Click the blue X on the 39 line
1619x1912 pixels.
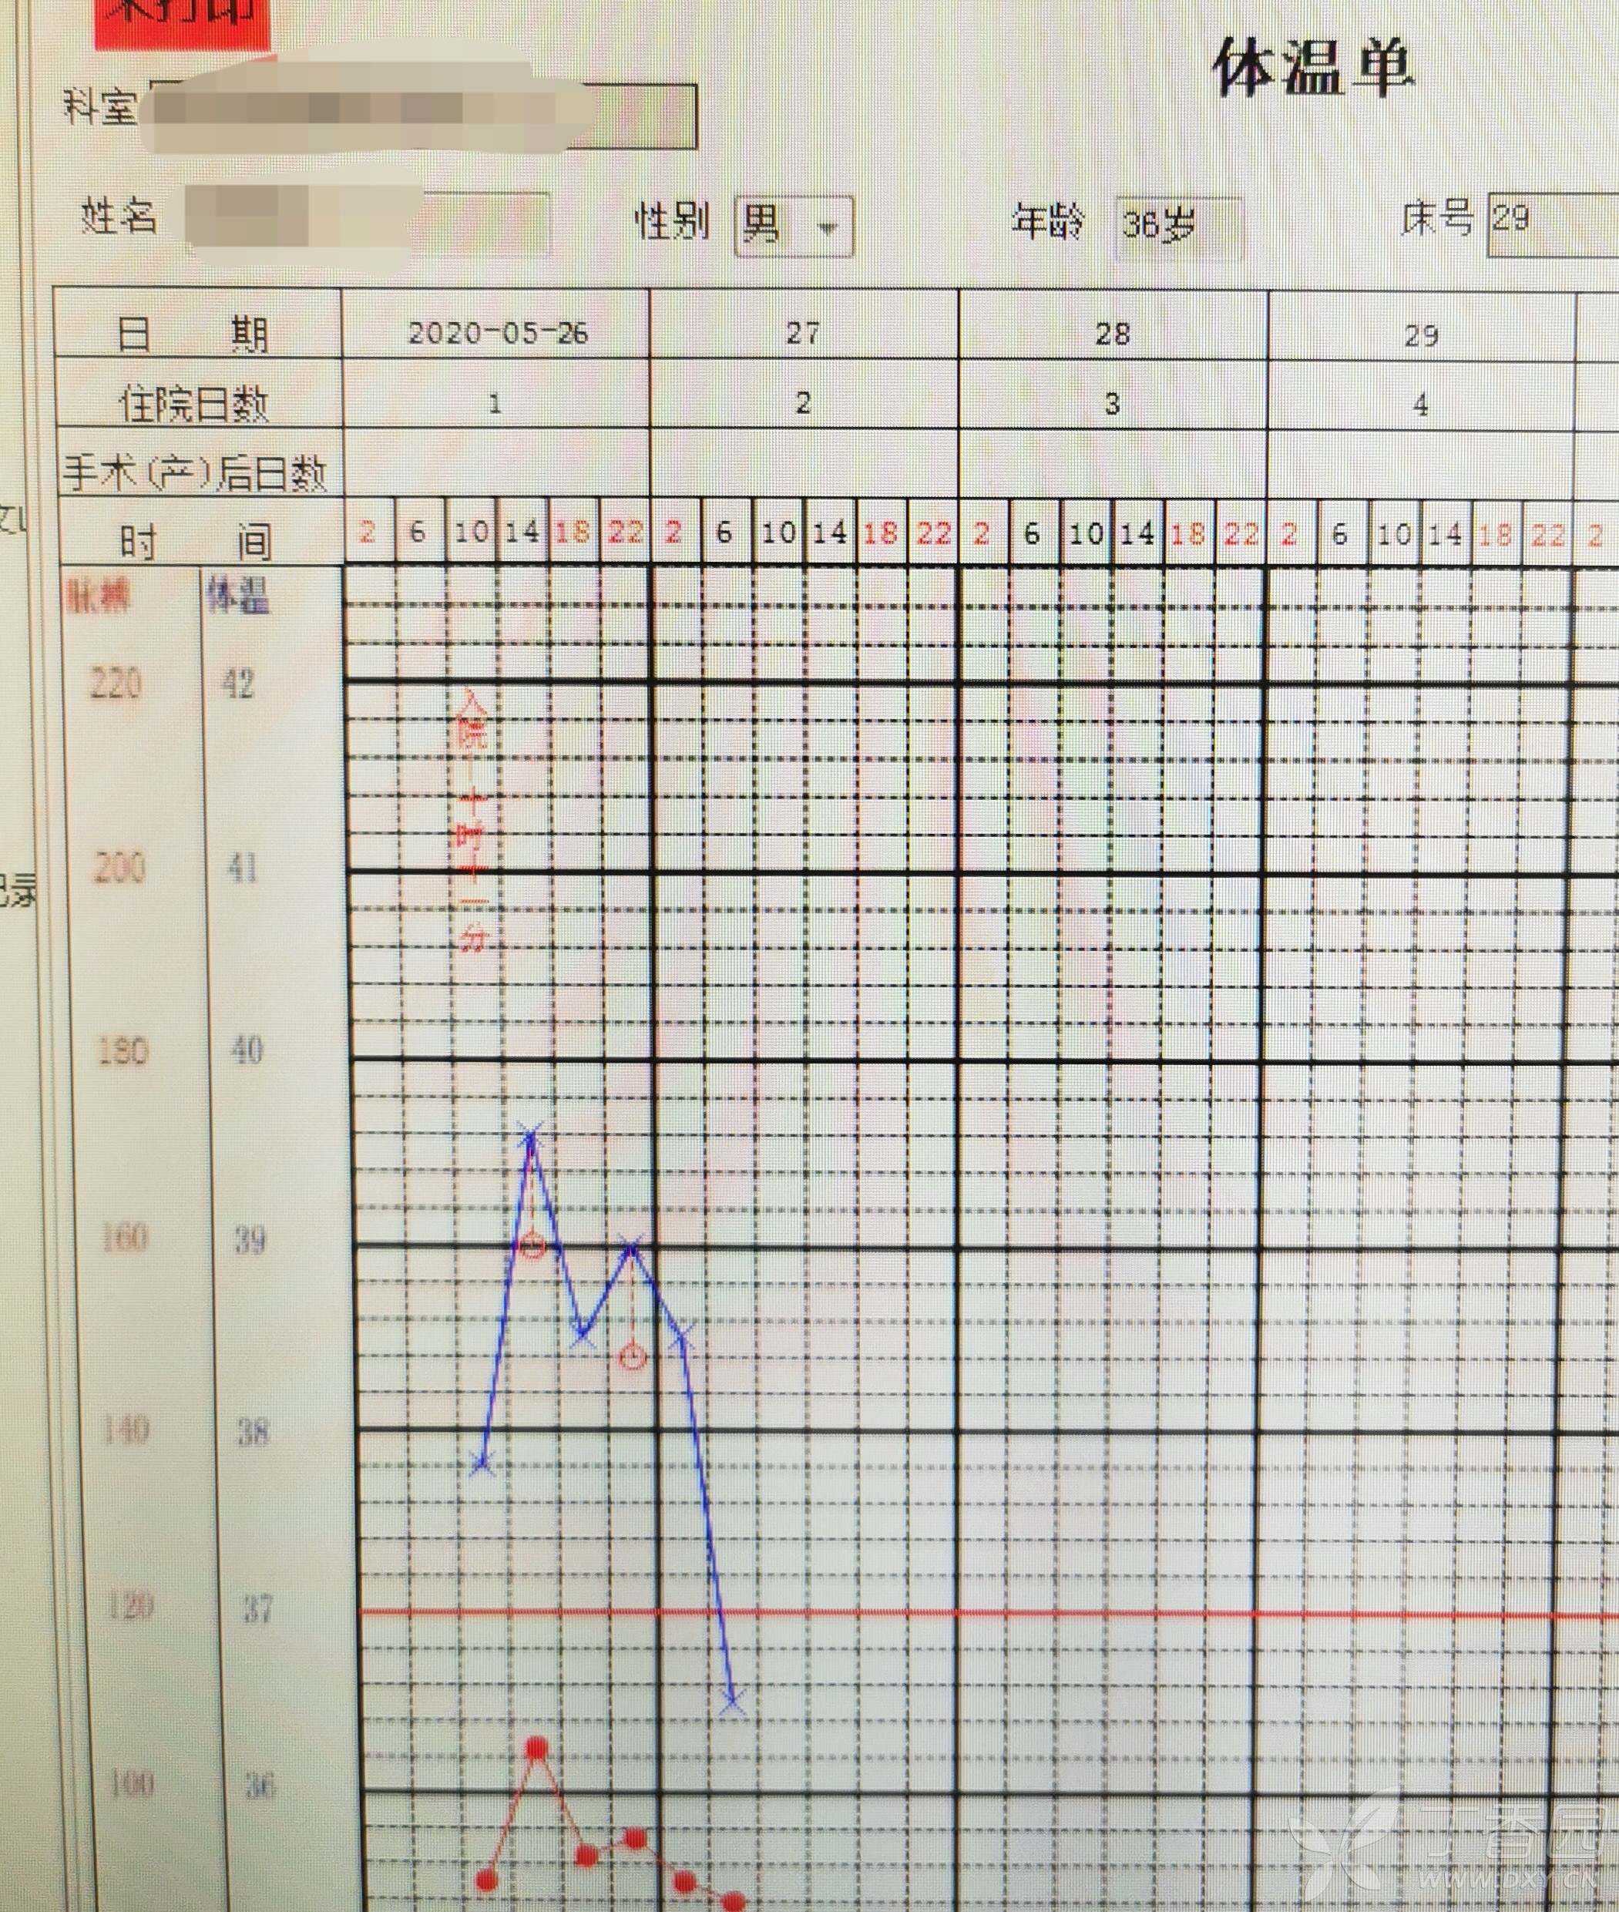click(631, 1245)
